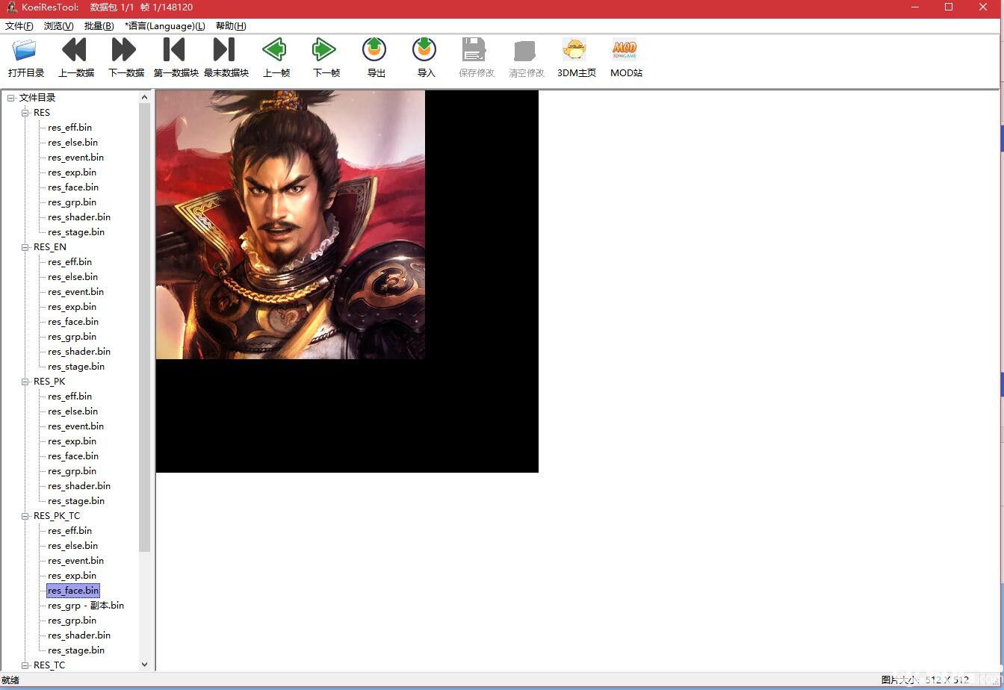Select res_stage.bin under RES_EN

click(76, 367)
